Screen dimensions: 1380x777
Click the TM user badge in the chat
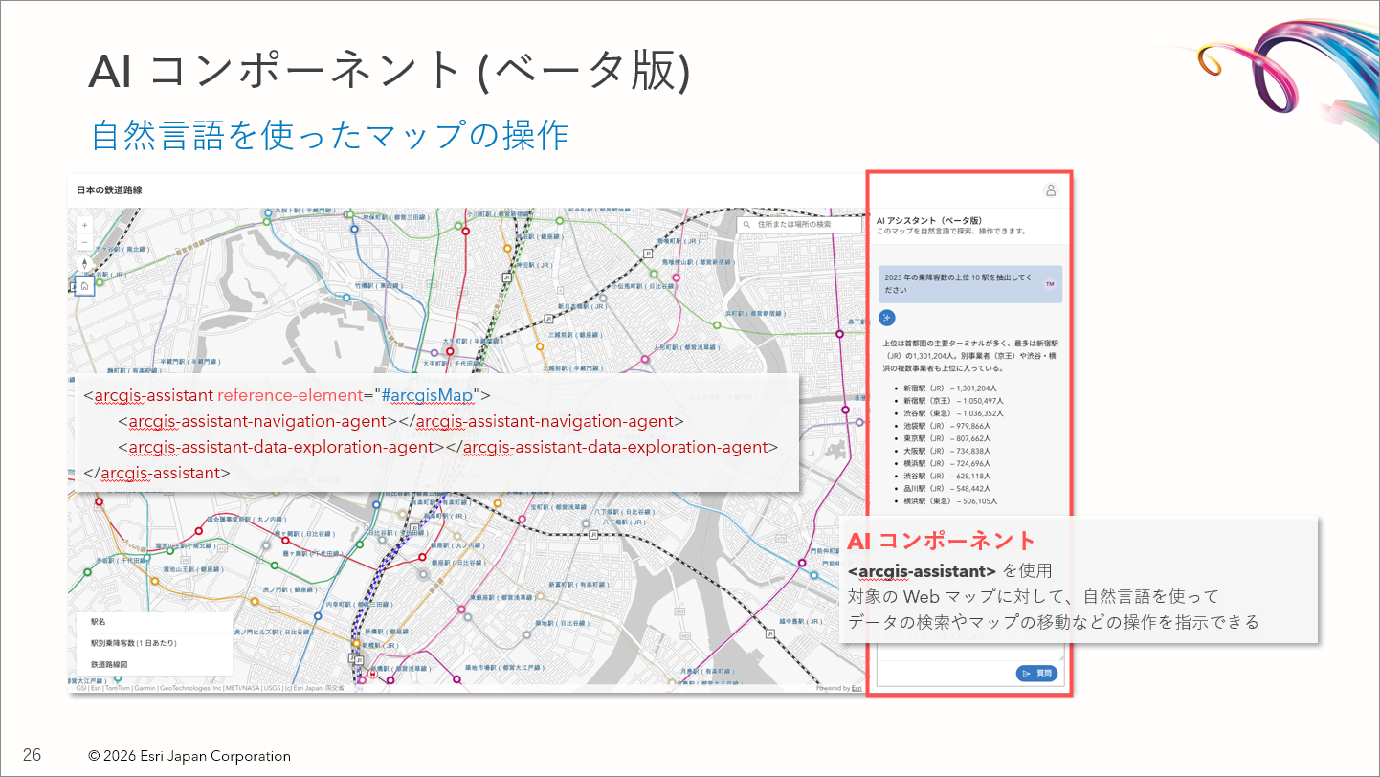(1050, 284)
